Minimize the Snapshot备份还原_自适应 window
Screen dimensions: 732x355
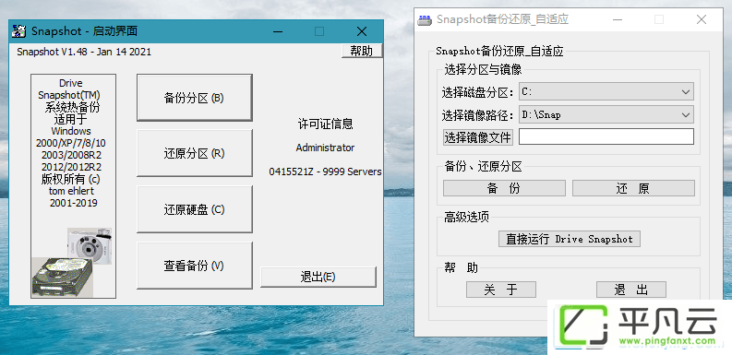click(617, 19)
